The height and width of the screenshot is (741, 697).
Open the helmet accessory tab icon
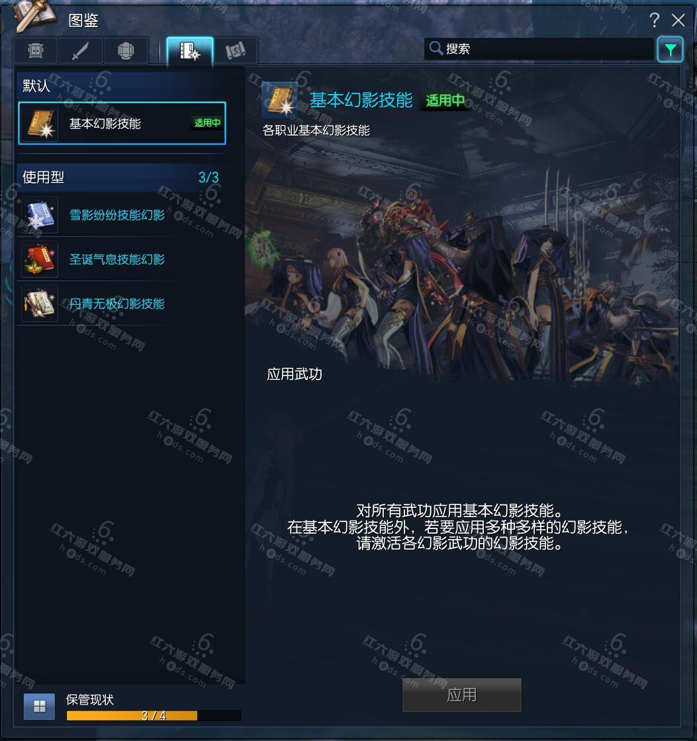pyautogui.click(x=126, y=50)
